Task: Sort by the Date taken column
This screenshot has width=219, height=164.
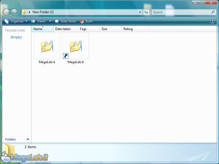Action: pos(66,29)
